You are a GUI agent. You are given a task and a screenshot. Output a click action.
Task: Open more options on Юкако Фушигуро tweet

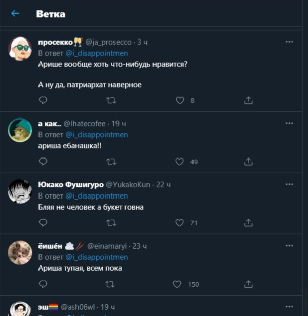point(289,184)
